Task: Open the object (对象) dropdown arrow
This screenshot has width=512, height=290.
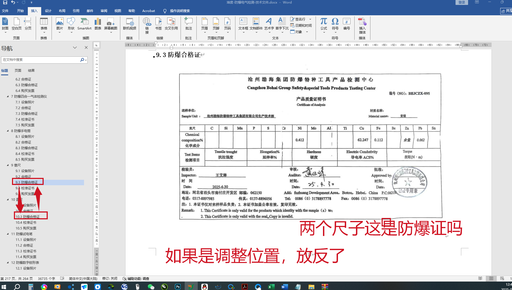Action: (307, 32)
